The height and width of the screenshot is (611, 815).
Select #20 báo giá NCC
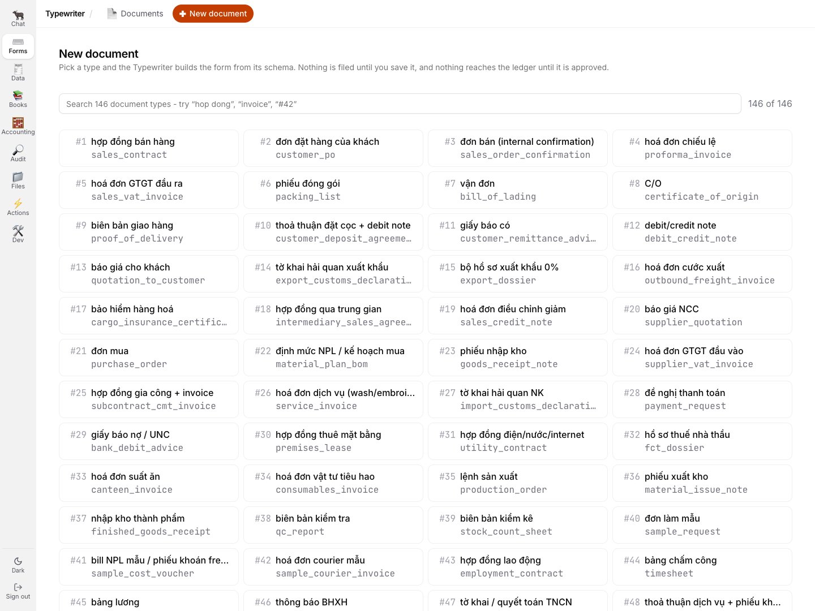click(x=702, y=316)
